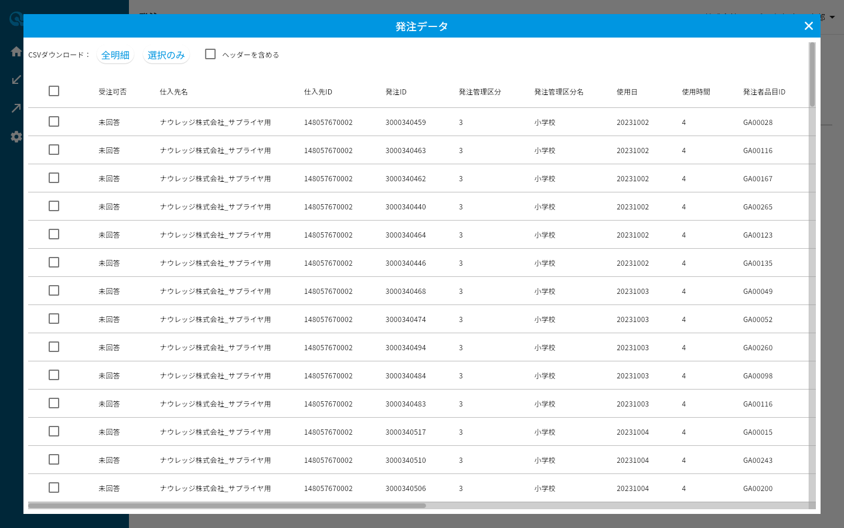Select item ID GA00028 cell

tap(758, 123)
